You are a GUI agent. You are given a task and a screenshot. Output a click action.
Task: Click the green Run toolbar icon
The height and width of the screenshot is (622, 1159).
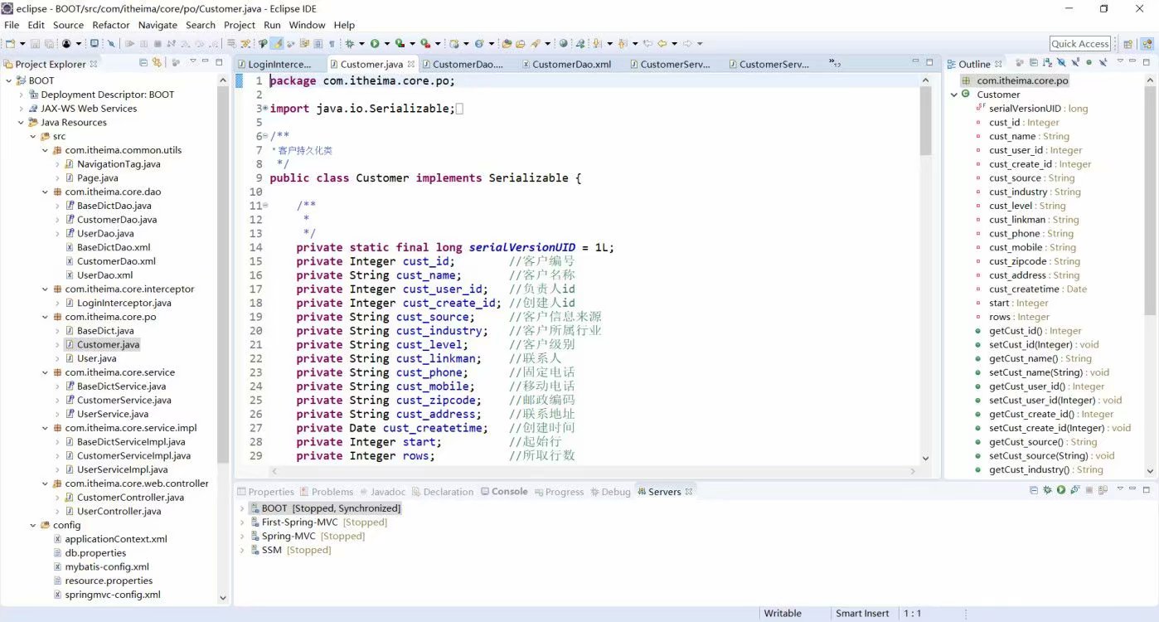coord(375,43)
